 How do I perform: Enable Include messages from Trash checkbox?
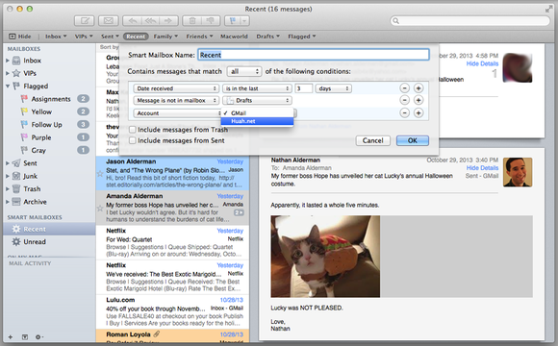coord(133,130)
